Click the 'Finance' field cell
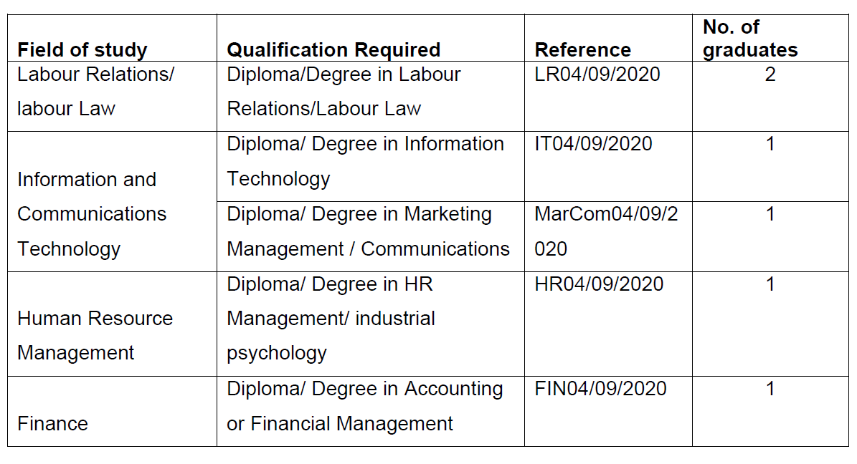Viewport: 857px width, 464px height. [x=52, y=423]
